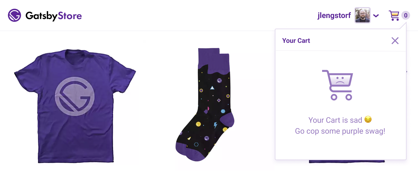Click the pensive face emoji

point(368,119)
